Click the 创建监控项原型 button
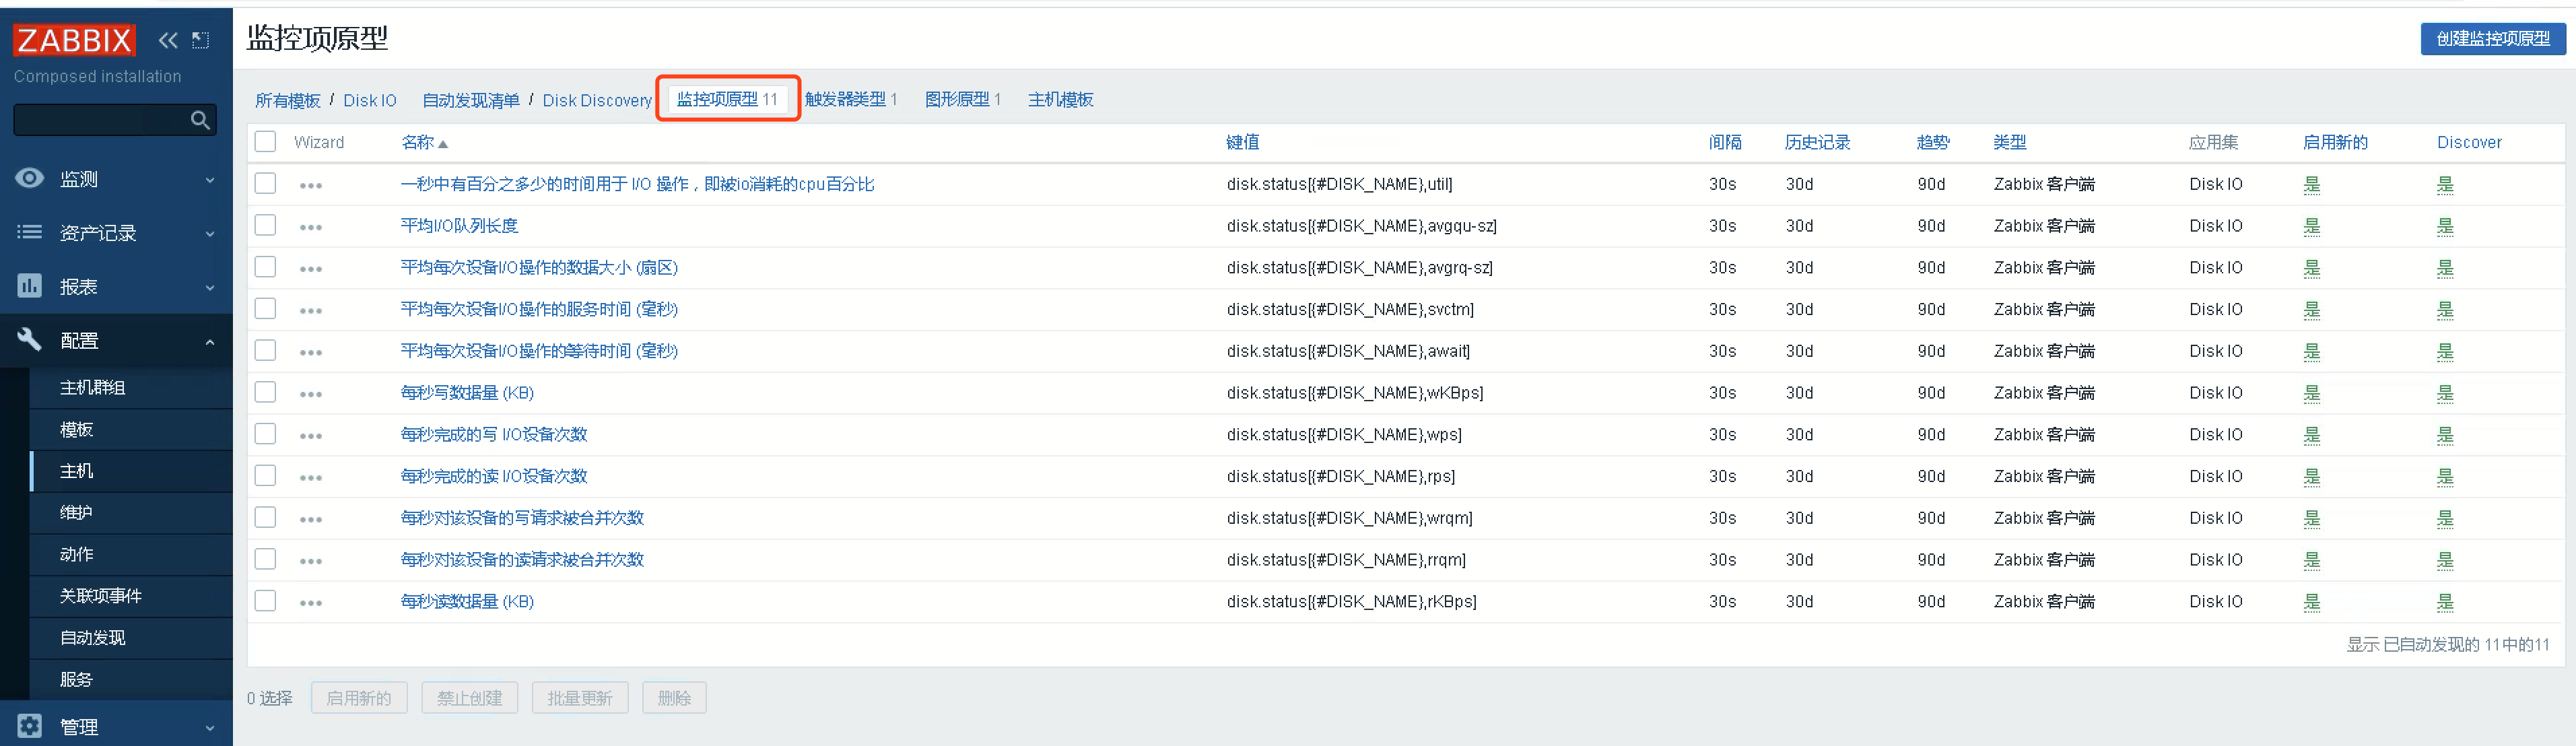The width and height of the screenshot is (2576, 746). (x=2493, y=39)
